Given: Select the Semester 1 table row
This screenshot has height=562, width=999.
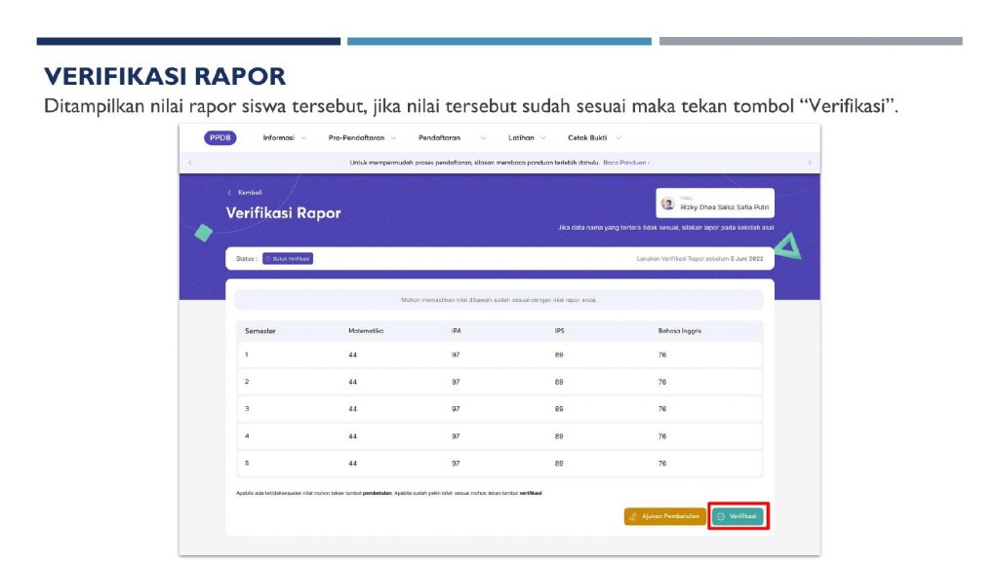Looking at the screenshot, I should click(499, 355).
